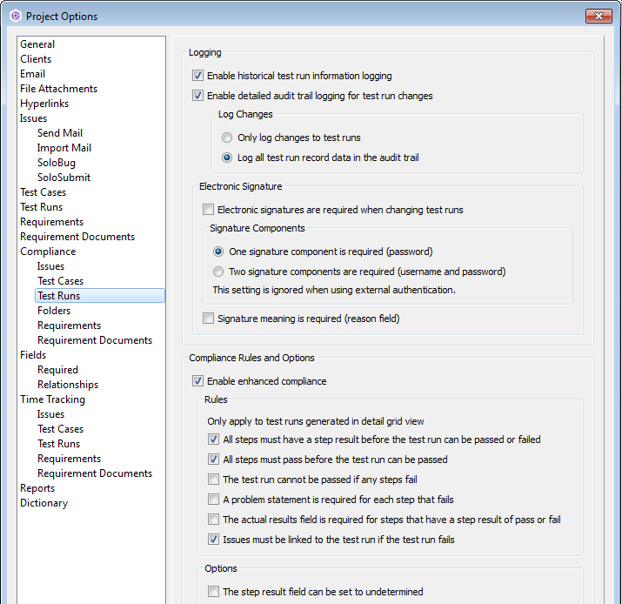Enable 'test run cannot be passed if steps fail'
This screenshot has height=604, width=622.
pos(214,480)
